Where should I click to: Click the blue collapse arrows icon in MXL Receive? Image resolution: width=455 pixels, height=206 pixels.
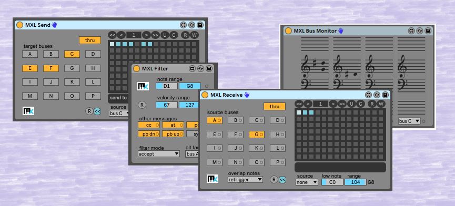[x=282, y=180]
